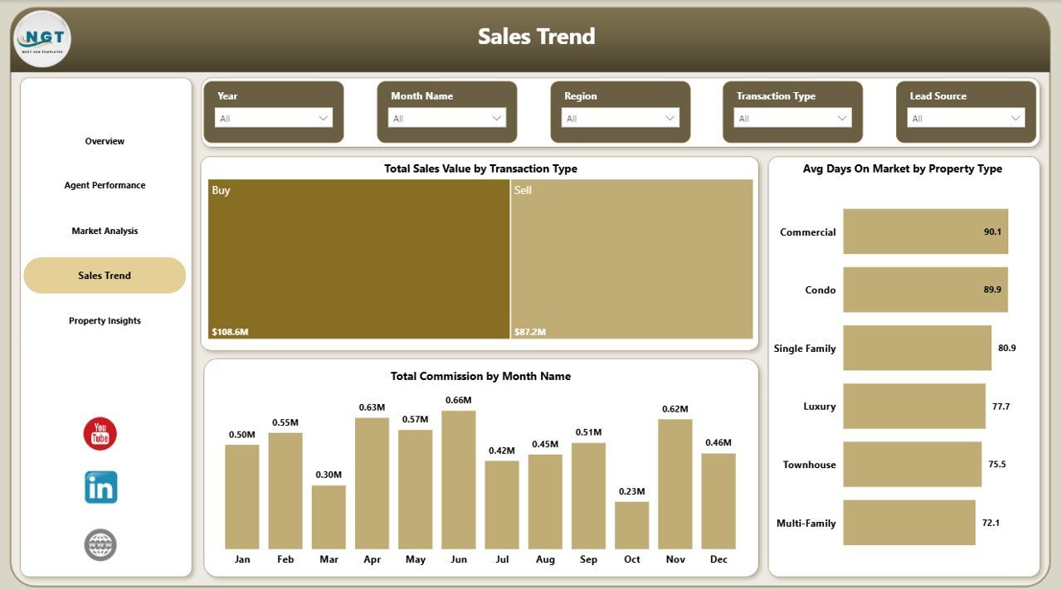Click the Luxury property type bar
Screen dimensions: 1062x590
point(914,407)
